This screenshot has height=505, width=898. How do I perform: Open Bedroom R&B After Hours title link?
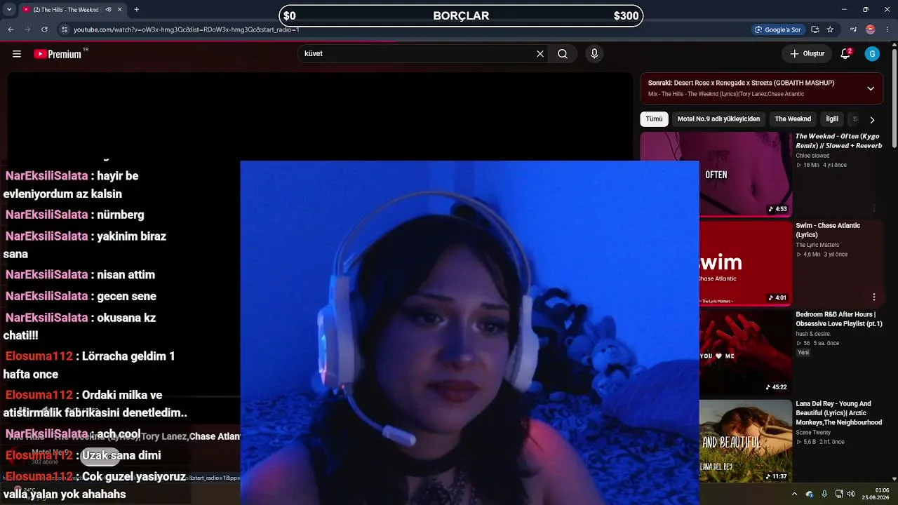[839, 319]
